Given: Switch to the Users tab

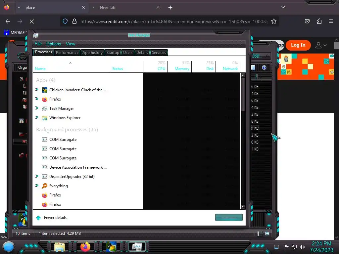Looking at the screenshot, I should tap(128, 53).
